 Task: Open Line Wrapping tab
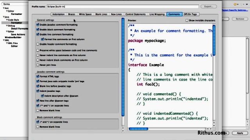tap(157, 14)
